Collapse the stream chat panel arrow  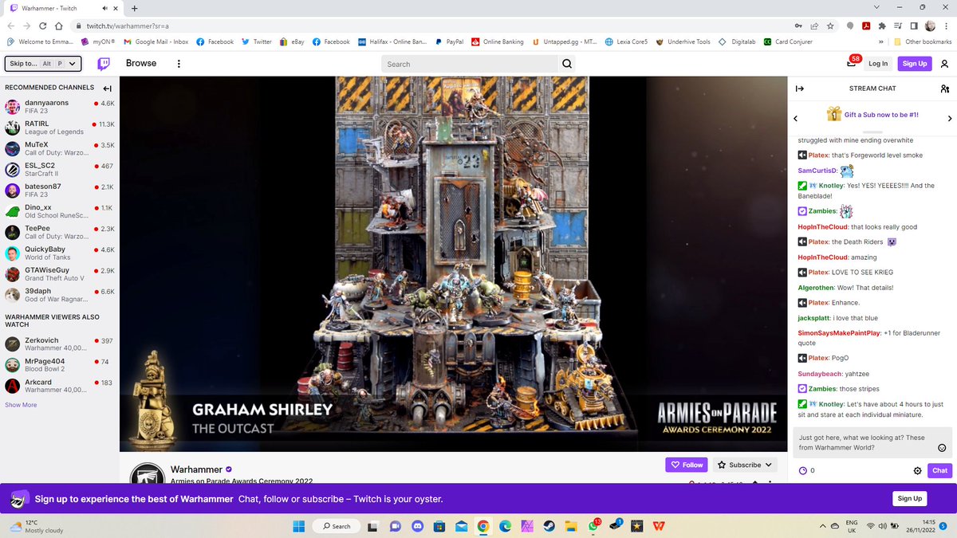click(x=800, y=88)
